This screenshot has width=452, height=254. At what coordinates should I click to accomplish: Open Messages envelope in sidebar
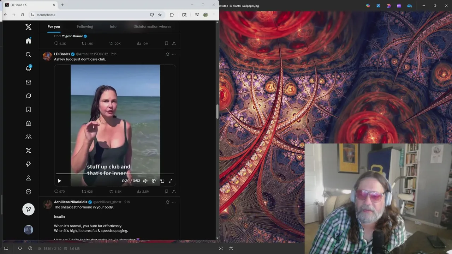[29, 82]
